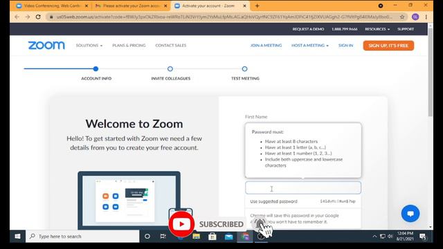Open a new tab with the plus button

click(x=257, y=6)
